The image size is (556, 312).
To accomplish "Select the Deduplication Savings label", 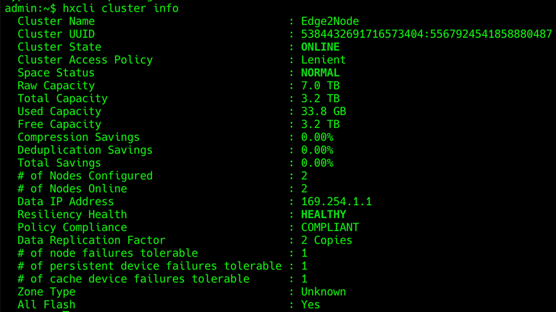I will [x=85, y=150].
